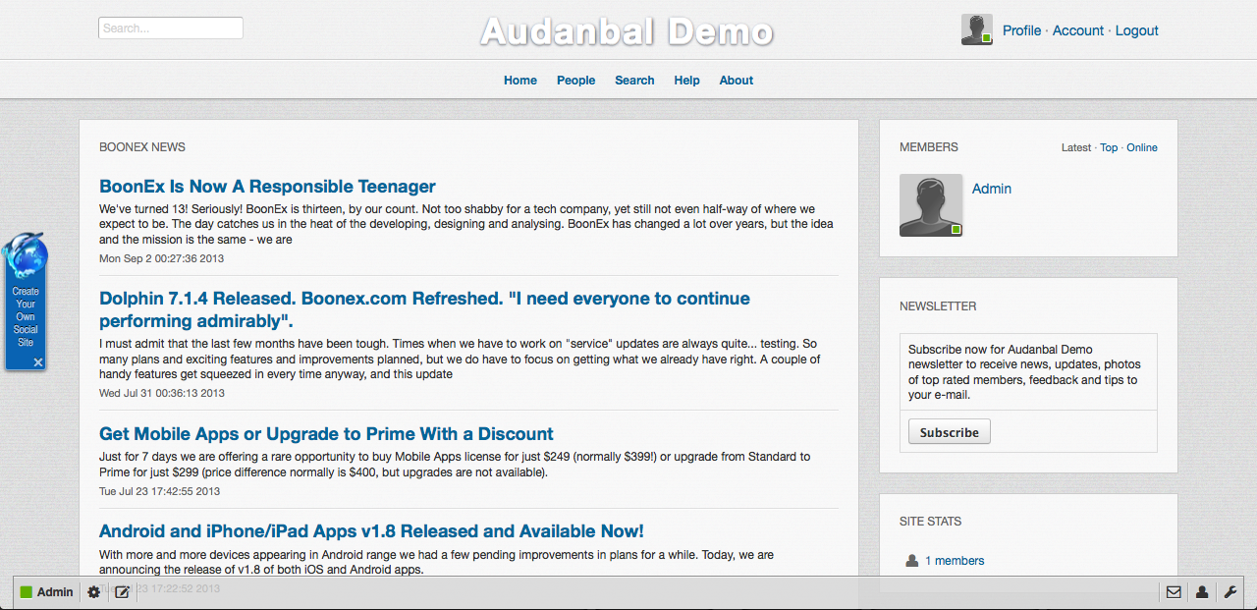Click the green status indicator beside Admin

(27, 592)
